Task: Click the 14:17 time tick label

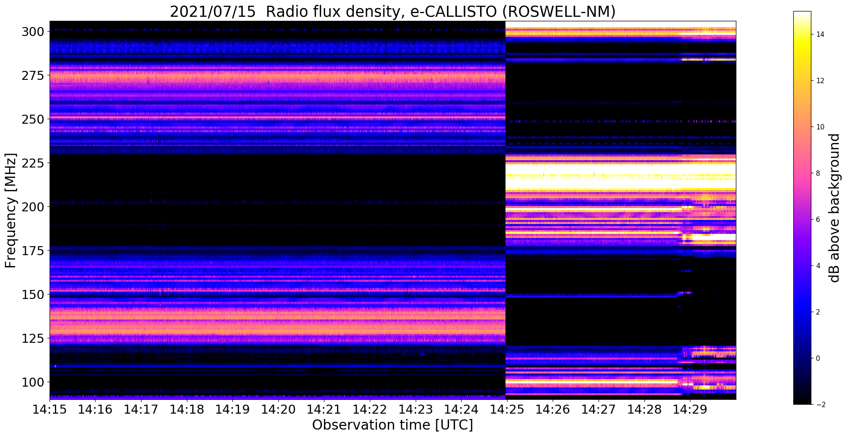Action: coord(141,409)
